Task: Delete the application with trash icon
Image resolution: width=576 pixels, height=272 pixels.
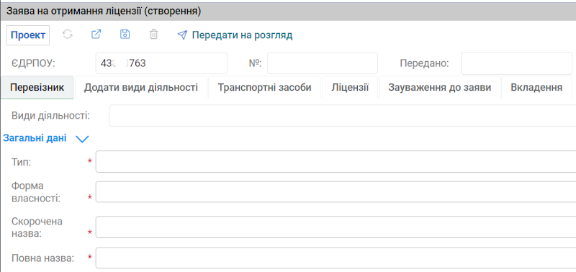Action: [153, 35]
